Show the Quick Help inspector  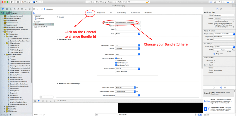[221, 9]
